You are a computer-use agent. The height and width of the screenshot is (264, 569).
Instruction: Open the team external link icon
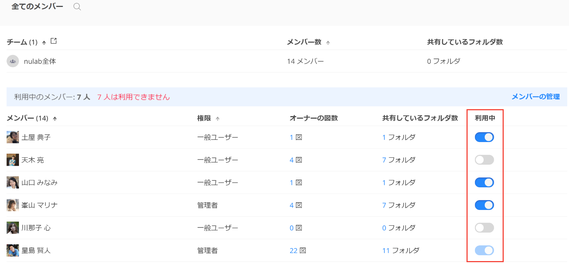[x=54, y=41]
